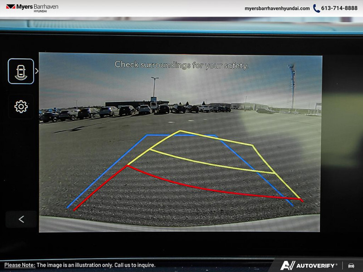Tap the 'Check surroundings for your safety' message
363x272 pixels.
coord(181,65)
